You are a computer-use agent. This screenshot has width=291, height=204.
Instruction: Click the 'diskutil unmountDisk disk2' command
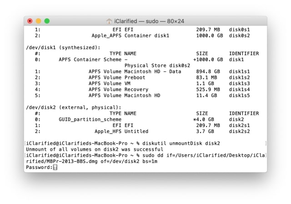point(181,143)
